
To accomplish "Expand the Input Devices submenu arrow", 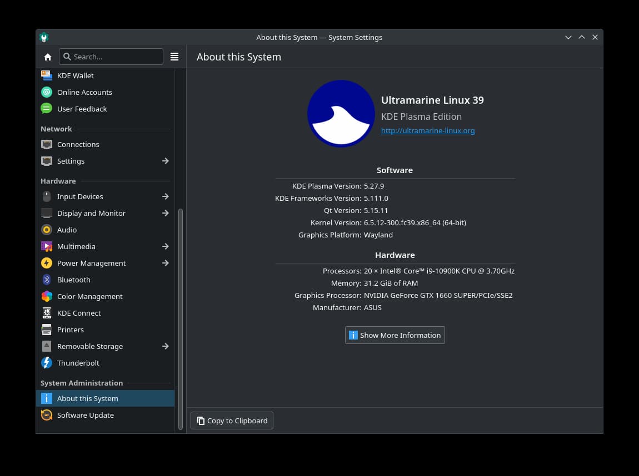I will [x=165, y=196].
